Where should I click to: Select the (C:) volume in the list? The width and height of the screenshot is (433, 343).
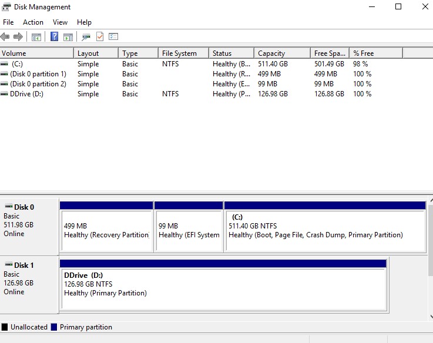pyautogui.click(x=17, y=64)
